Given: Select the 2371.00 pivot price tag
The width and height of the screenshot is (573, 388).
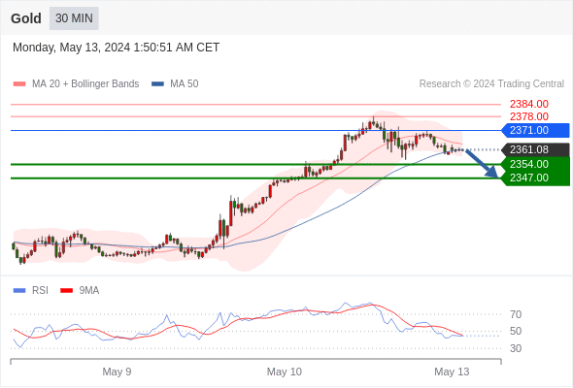Looking at the screenshot, I should coord(535,130).
